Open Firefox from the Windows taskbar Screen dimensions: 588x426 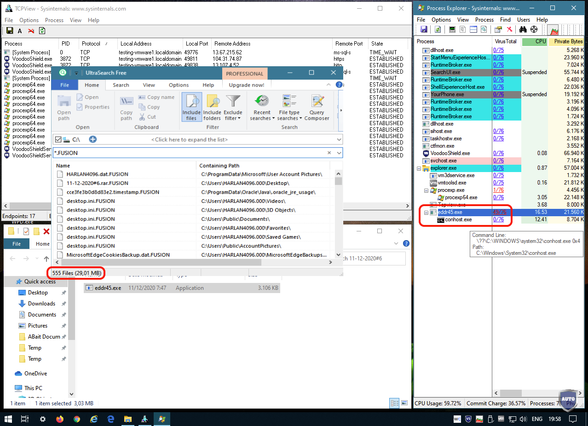(x=59, y=419)
